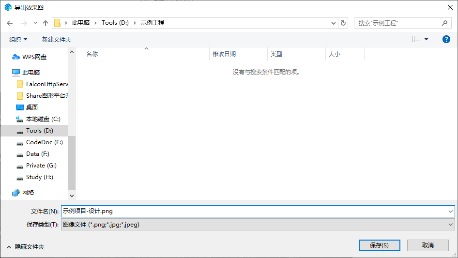Expand the recent locations dropdown arrow
458x258 pixels.
(x=35, y=23)
